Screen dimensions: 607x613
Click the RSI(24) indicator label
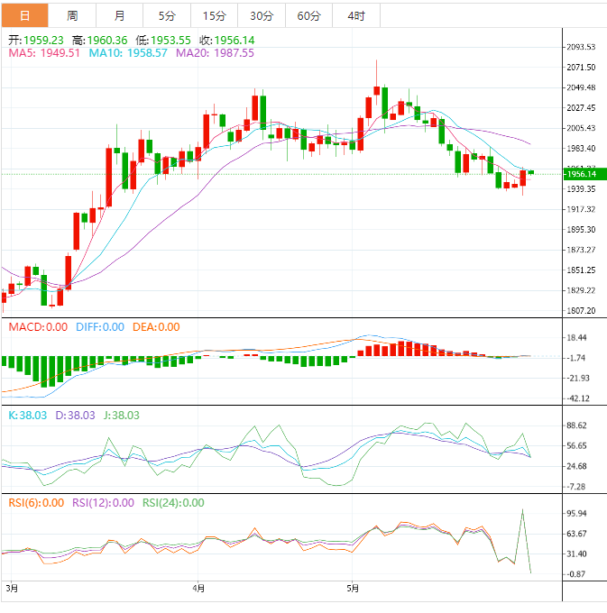[x=173, y=503]
